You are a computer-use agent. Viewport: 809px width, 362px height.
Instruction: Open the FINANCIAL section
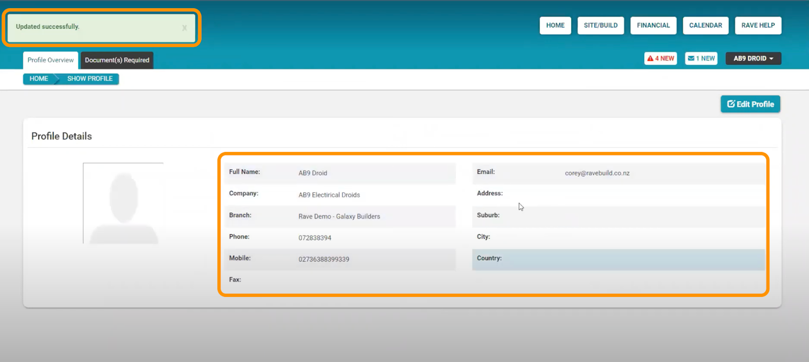tap(653, 25)
